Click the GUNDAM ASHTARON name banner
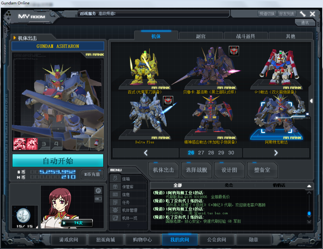The image size is (323, 249). pyautogui.click(x=58, y=46)
